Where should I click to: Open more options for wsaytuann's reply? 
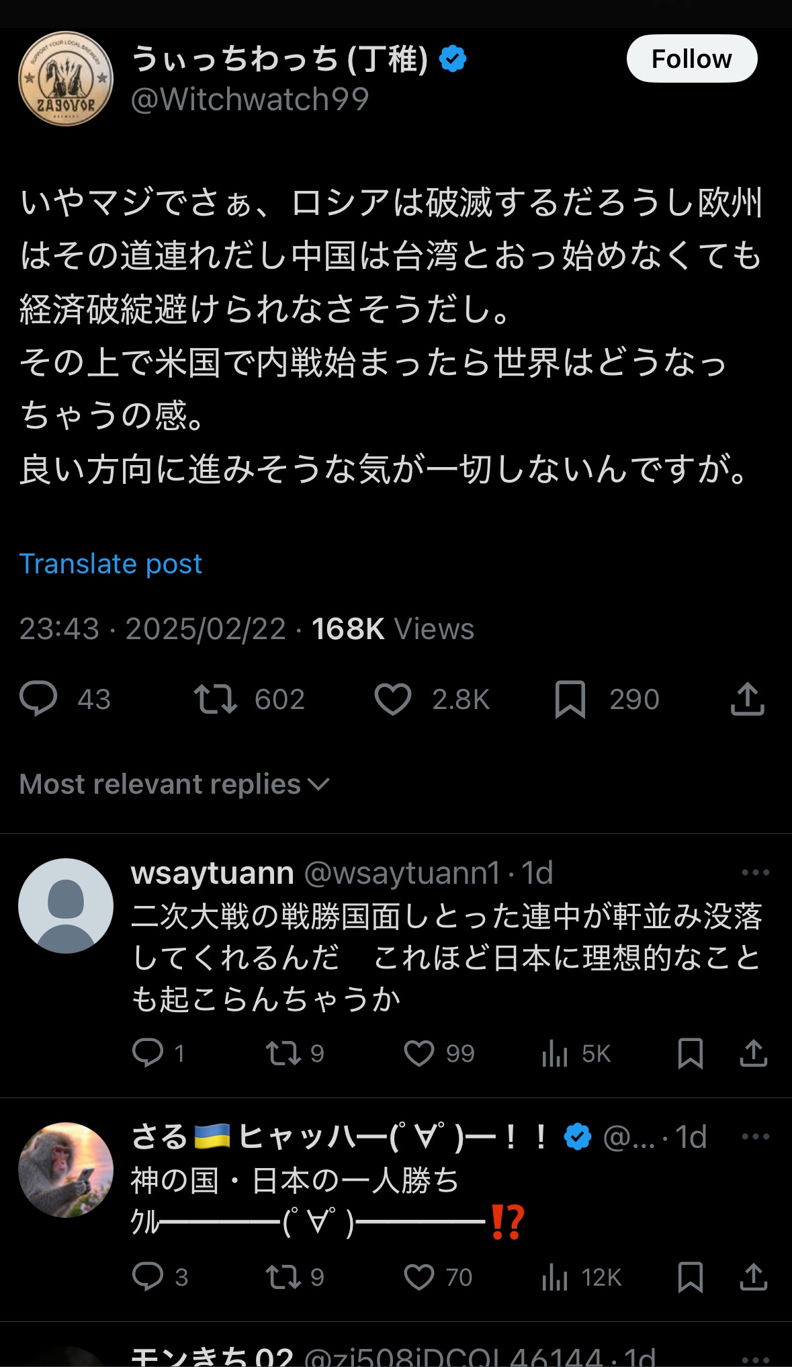[755, 872]
